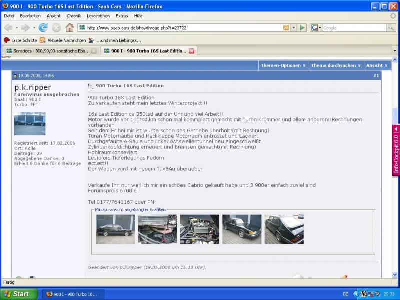The image size is (400, 300).
Task: Open the Home page icon
Action: (x=69, y=28)
